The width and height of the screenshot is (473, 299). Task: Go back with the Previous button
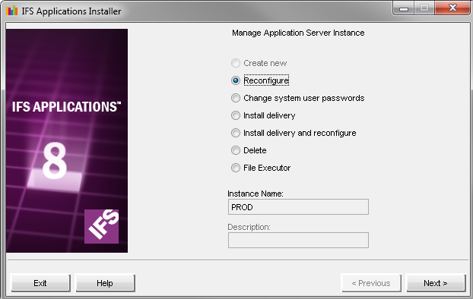pos(371,283)
